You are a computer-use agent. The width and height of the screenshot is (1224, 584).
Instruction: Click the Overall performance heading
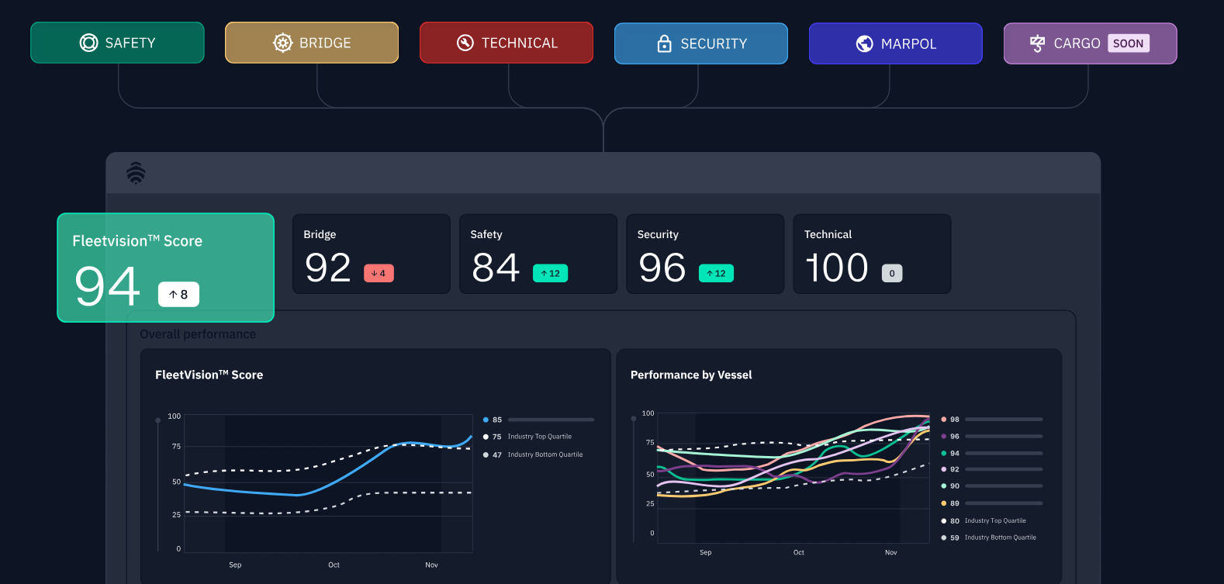[198, 334]
